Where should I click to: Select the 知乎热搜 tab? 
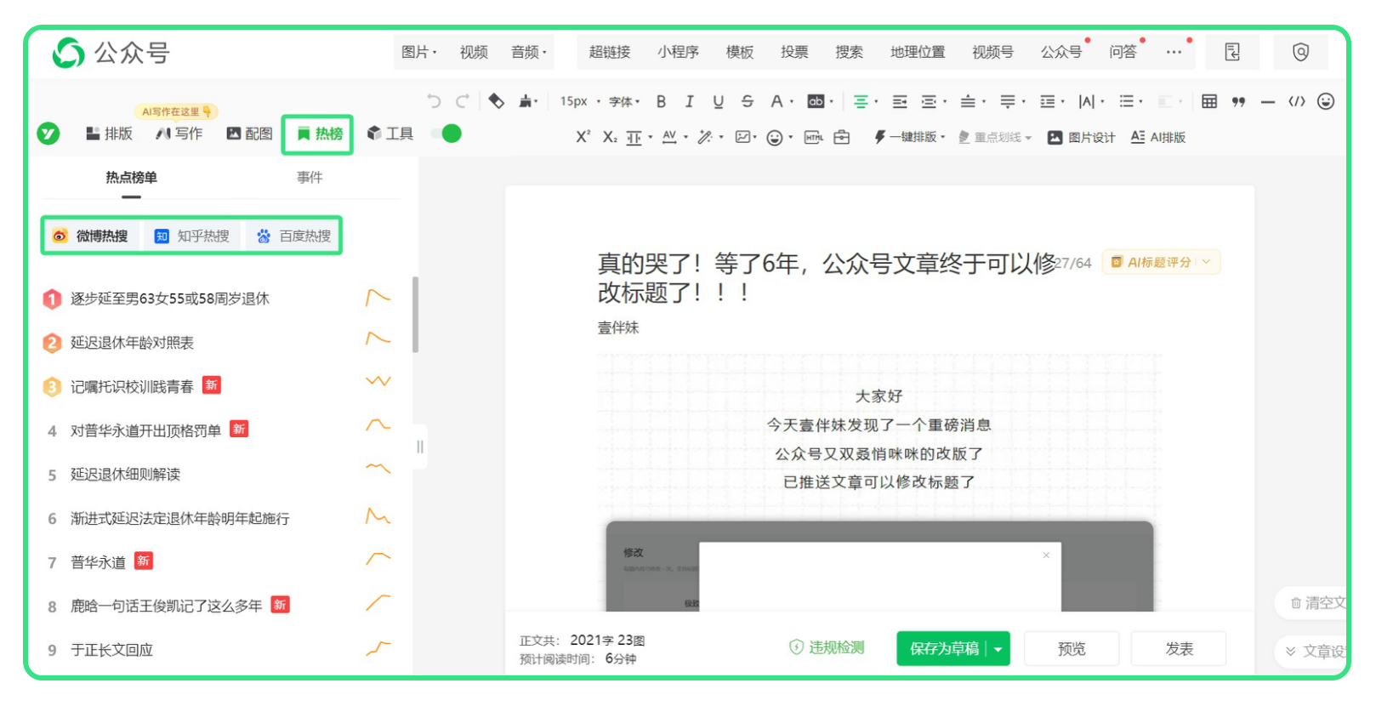coord(192,236)
